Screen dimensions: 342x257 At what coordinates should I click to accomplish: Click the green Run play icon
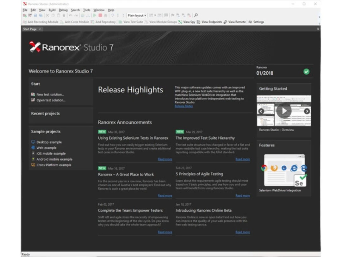pyautogui.click(x=95, y=15)
